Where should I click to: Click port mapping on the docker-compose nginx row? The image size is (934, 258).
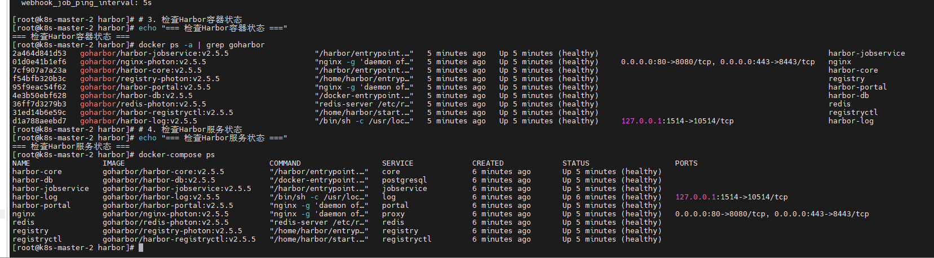(x=772, y=214)
